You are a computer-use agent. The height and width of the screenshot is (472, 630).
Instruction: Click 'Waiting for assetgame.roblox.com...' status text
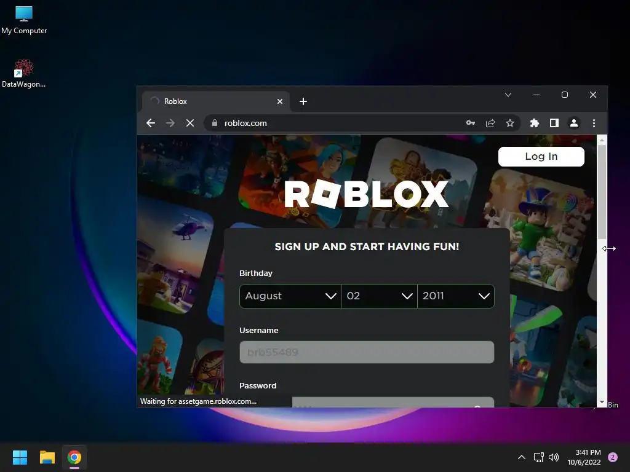click(198, 401)
